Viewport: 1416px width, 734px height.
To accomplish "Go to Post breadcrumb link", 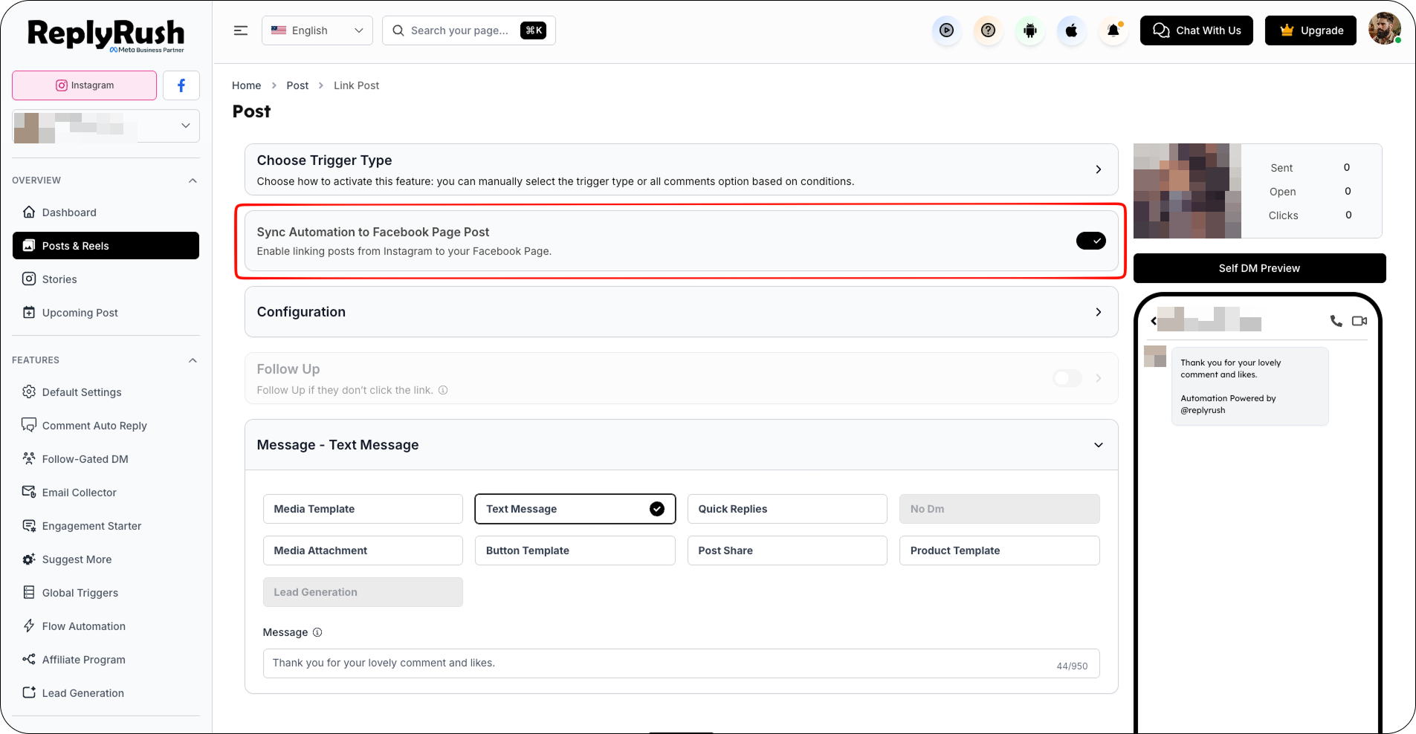I will click(x=297, y=85).
